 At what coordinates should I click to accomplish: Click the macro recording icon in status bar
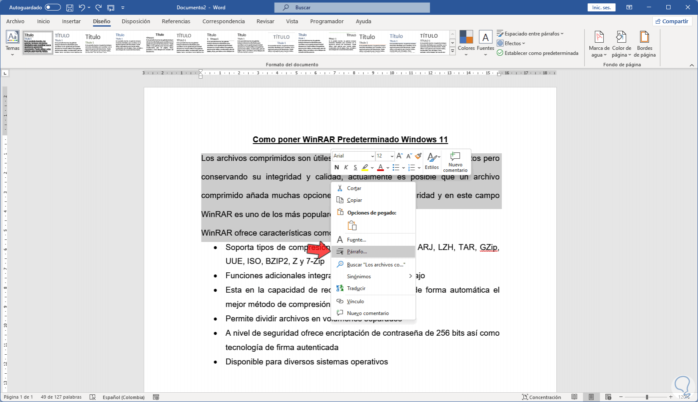coord(156,397)
